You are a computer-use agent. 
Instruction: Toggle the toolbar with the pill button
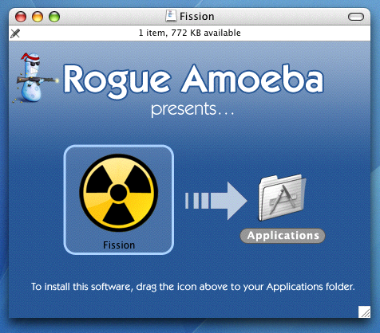click(x=356, y=17)
